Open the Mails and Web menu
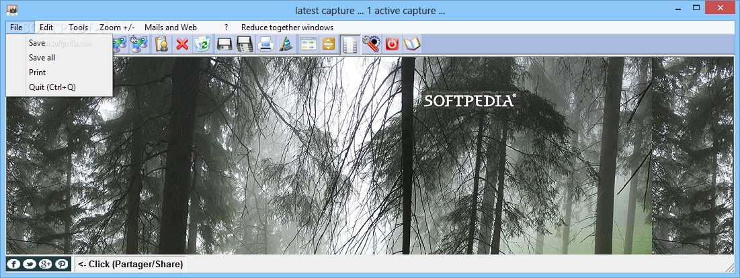 tap(170, 28)
